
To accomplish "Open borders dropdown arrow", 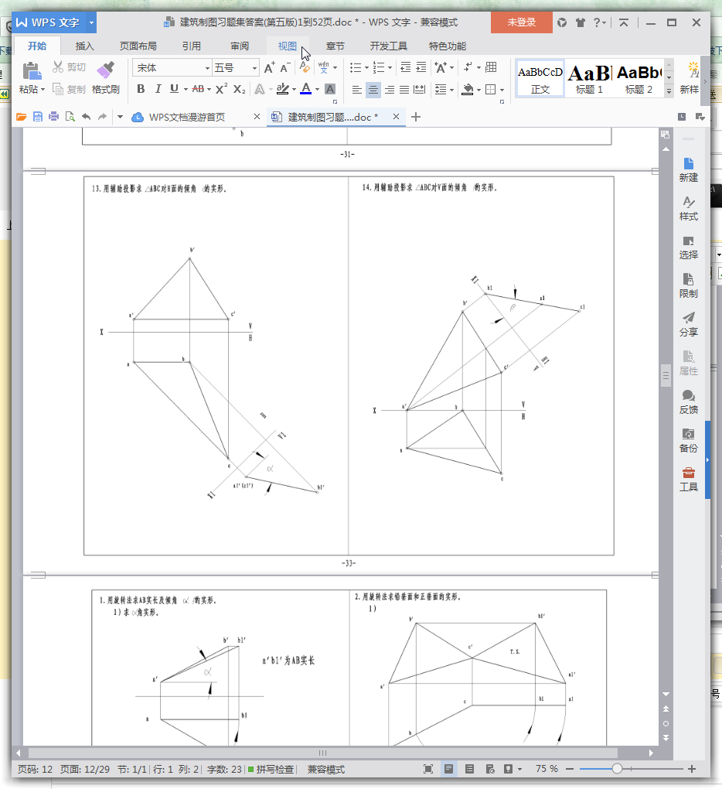I will pos(502,90).
